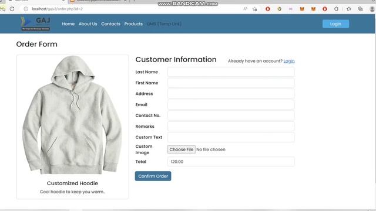The width and height of the screenshot is (376, 211).
Task: Open the Read Aloud icon in address bar
Action: [245, 9]
